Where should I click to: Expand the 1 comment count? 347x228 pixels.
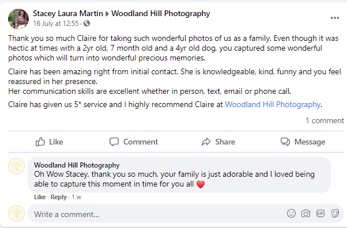325,120
